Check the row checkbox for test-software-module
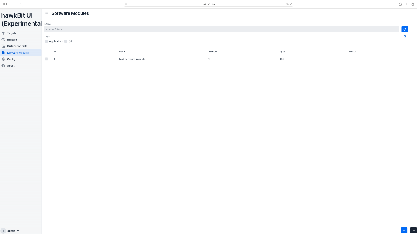Screen dimensions: 417x234 click(46, 59)
